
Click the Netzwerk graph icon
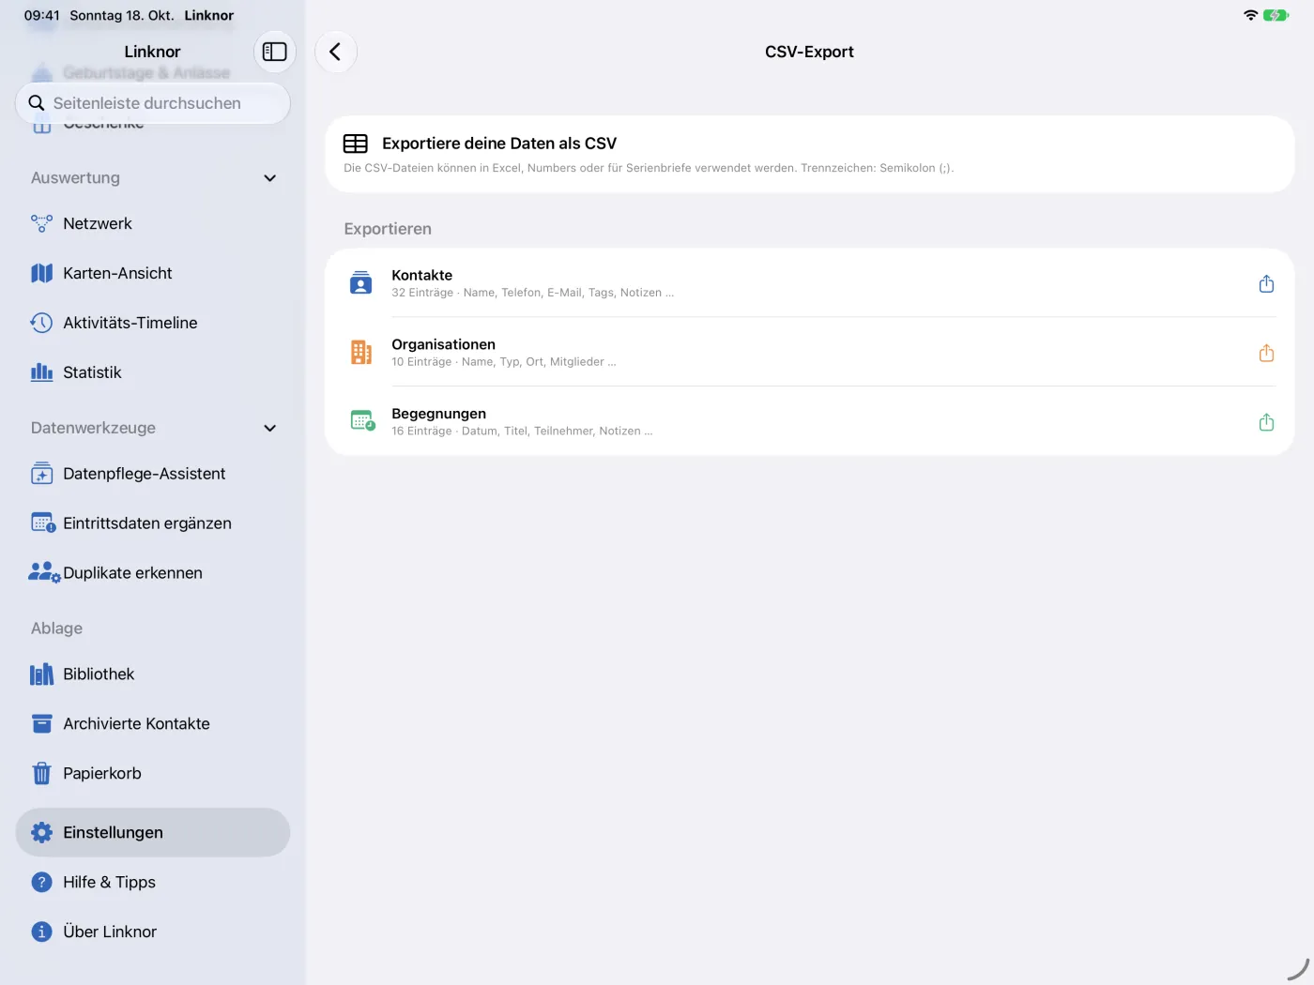(41, 223)
